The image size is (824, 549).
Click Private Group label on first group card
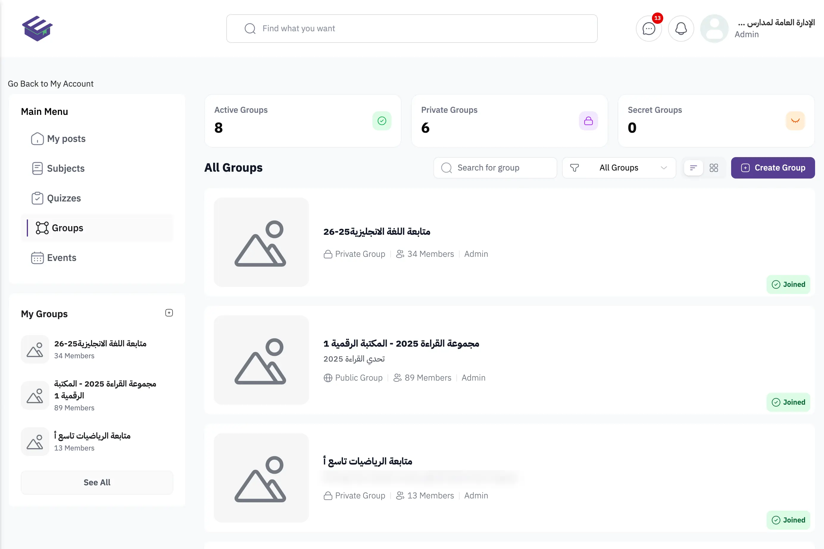coord(360,254)
